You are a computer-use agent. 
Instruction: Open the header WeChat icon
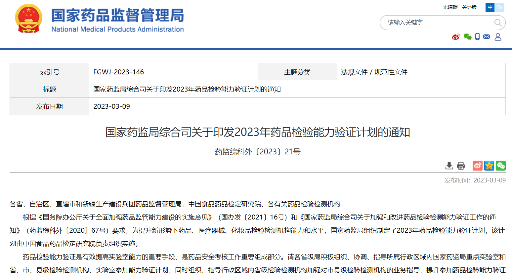click(x=467, y=37)
